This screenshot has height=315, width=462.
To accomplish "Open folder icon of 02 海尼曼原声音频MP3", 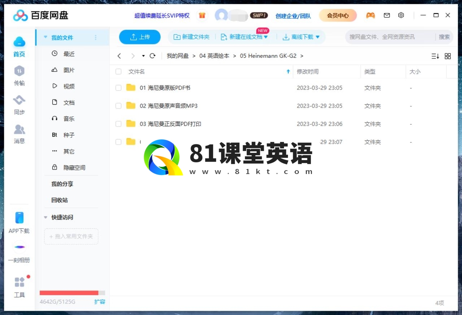I will tap(131, 105).
